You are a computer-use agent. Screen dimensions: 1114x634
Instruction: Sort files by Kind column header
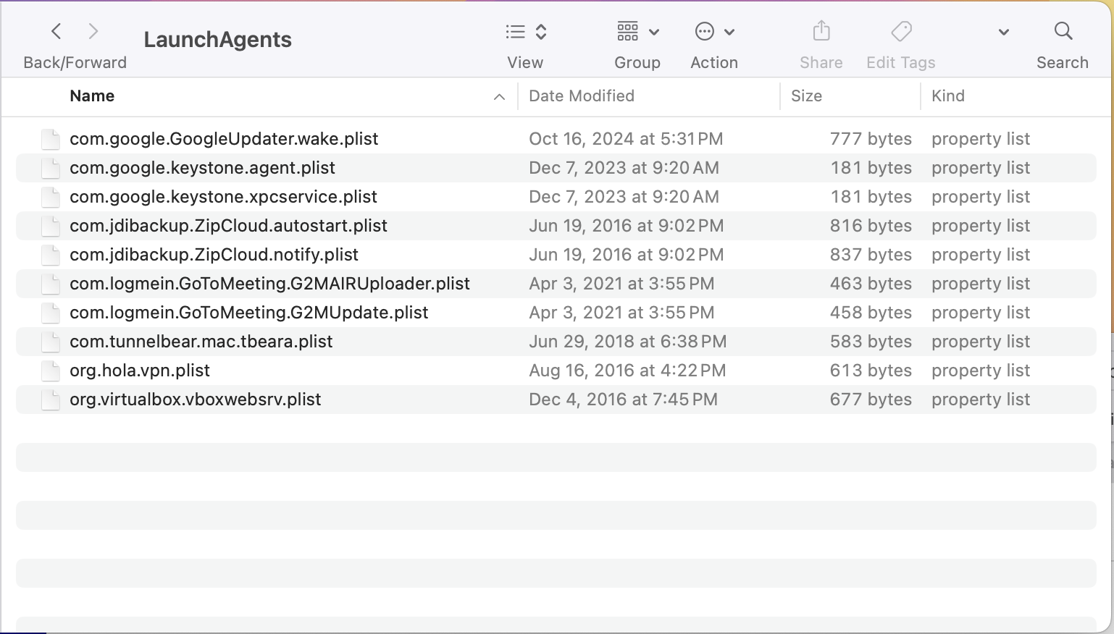click(x=947, y=96)
